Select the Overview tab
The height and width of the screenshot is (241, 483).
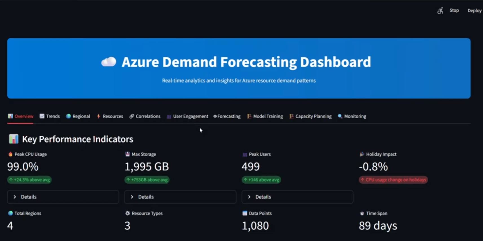pos(21,116)
